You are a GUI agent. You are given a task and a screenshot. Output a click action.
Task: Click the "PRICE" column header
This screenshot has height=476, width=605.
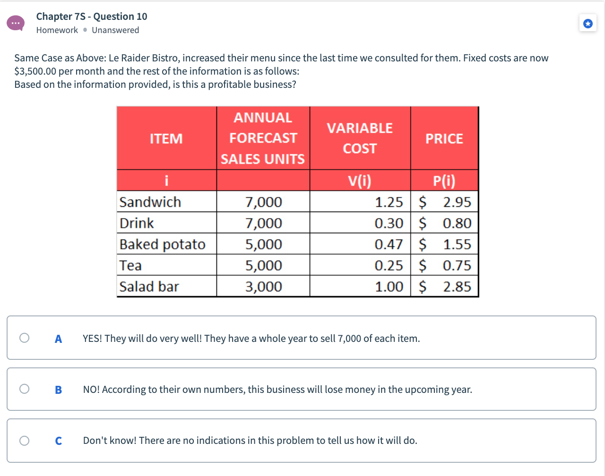444,138
